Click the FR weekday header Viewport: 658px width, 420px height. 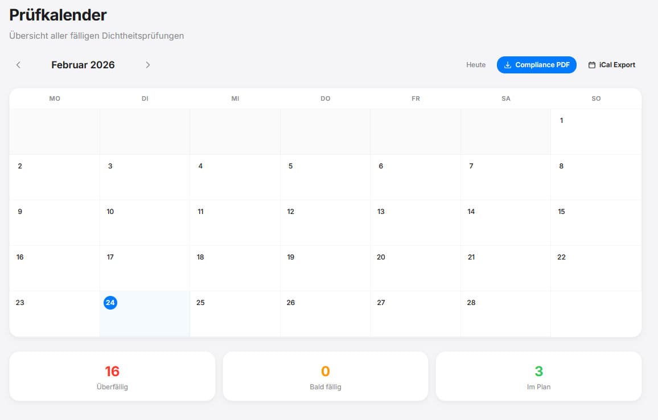click(x=416, y=98)
